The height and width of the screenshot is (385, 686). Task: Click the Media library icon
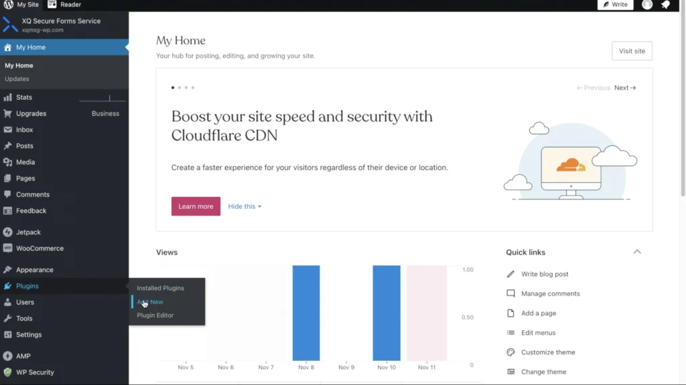(7, 162)
